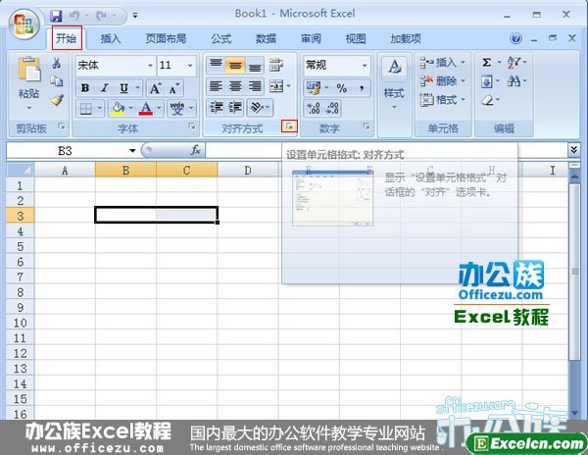Viewport: 588px width, 455px height.
Task: Toggle bold formatting
Action: 85,88
